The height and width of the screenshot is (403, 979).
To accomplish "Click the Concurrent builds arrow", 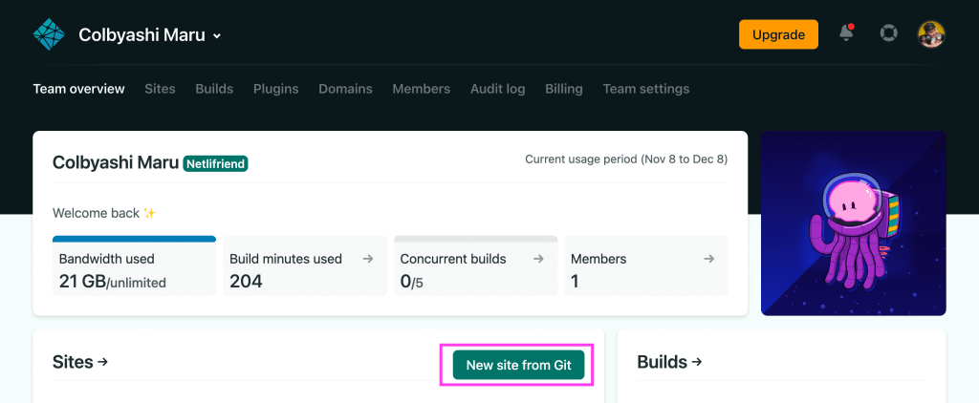I will 538,259.
